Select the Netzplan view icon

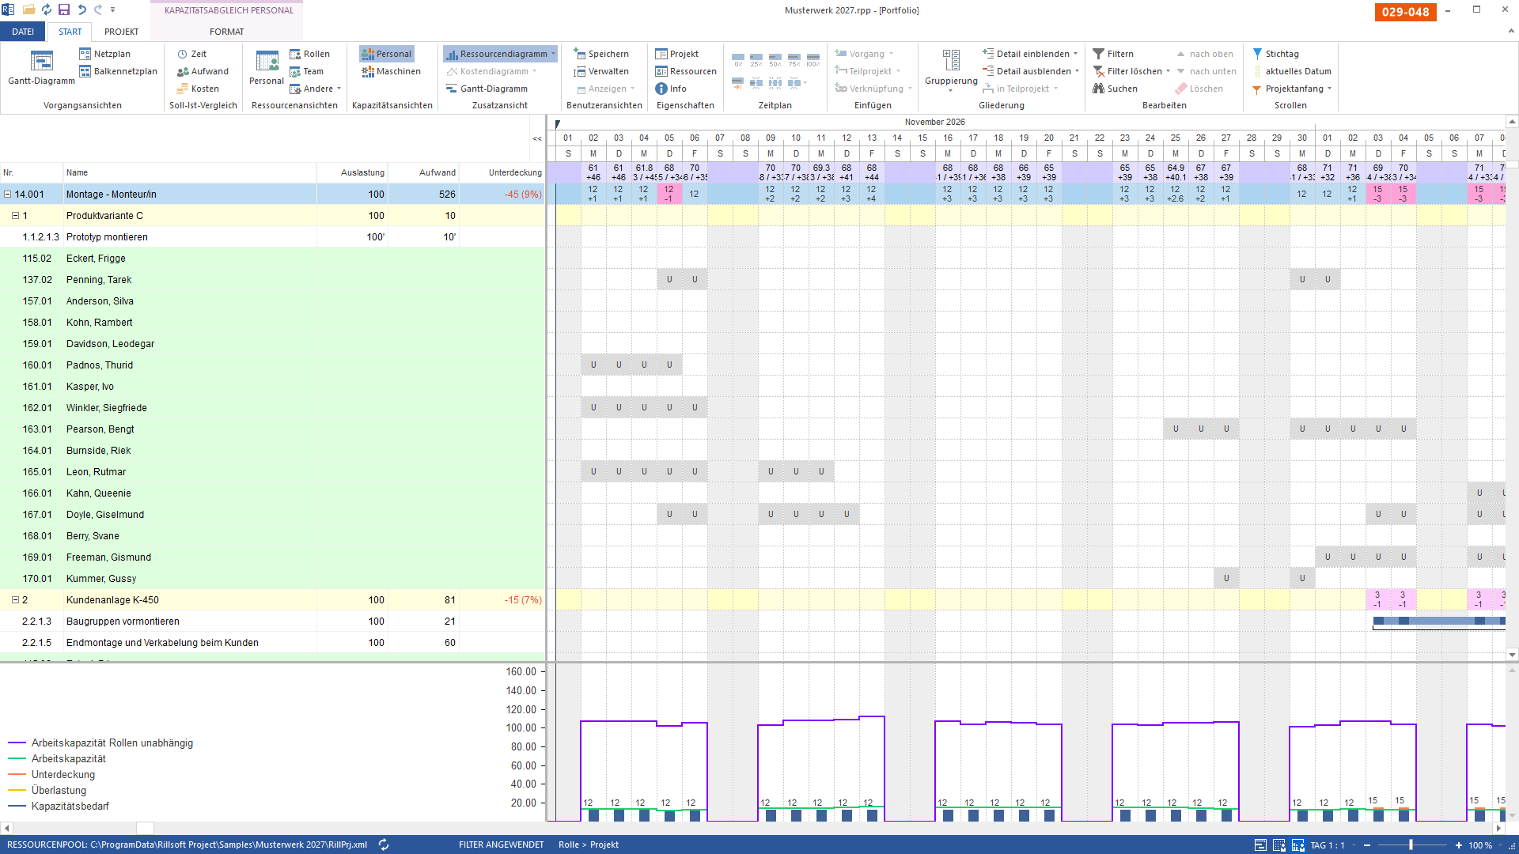(85, 54)
